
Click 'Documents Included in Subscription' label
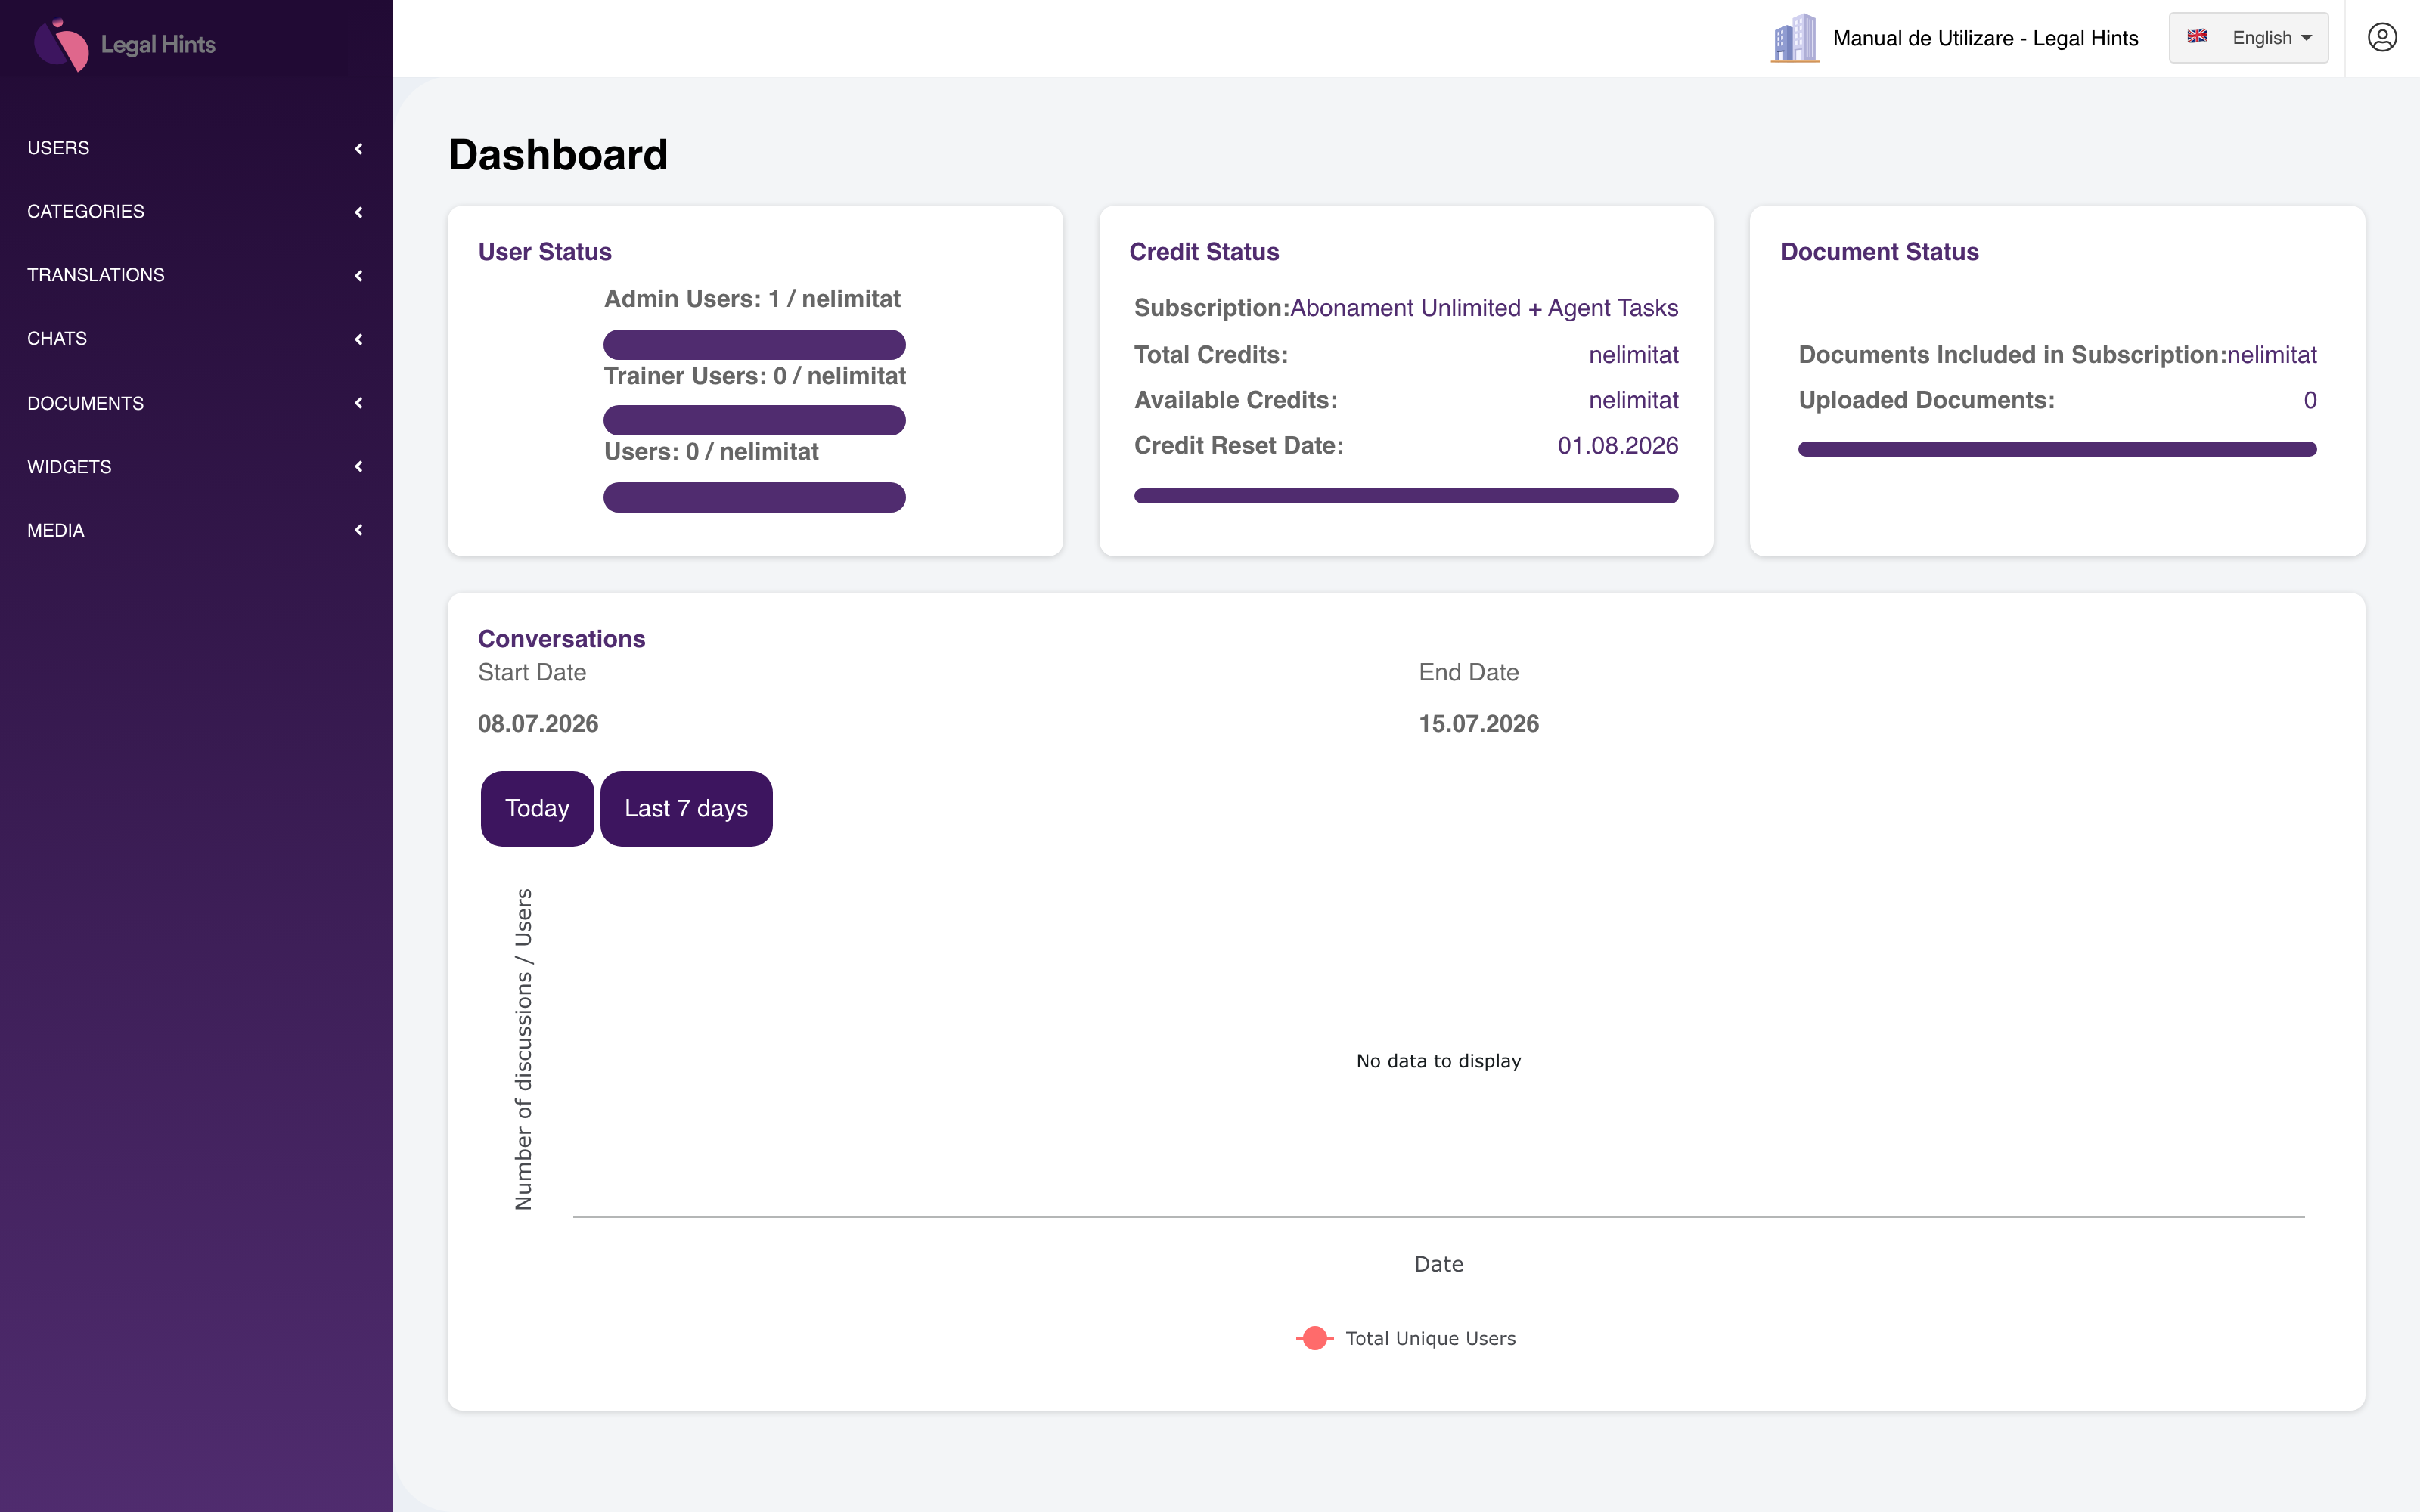pos(2011,355)
